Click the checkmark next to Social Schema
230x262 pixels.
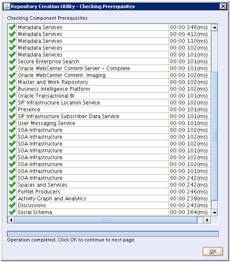coord(12,212)
